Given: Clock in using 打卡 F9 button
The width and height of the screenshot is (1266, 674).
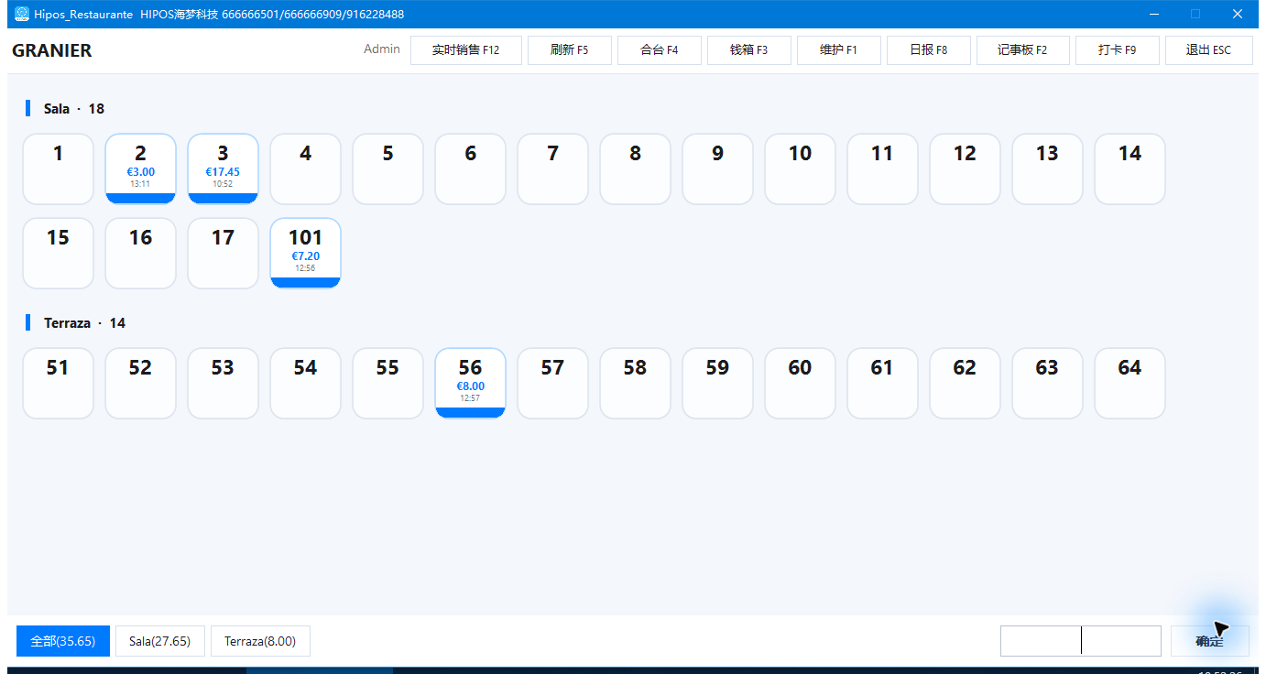Looking at the screenshot, I should pos(1118,50).
